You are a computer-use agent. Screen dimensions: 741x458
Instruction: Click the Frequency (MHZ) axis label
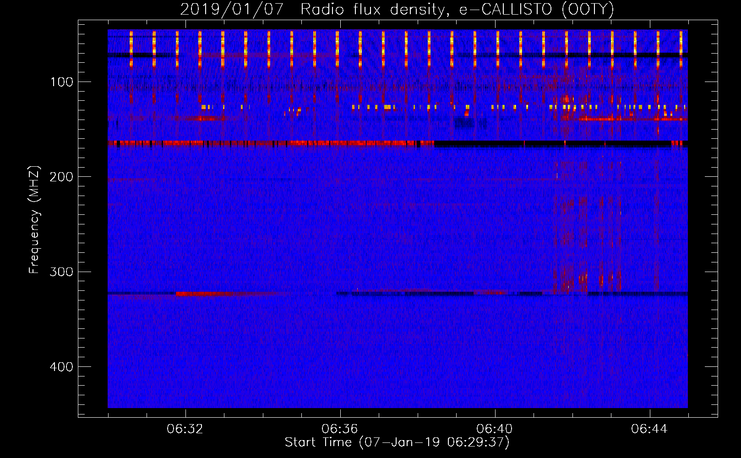point(34,219)
